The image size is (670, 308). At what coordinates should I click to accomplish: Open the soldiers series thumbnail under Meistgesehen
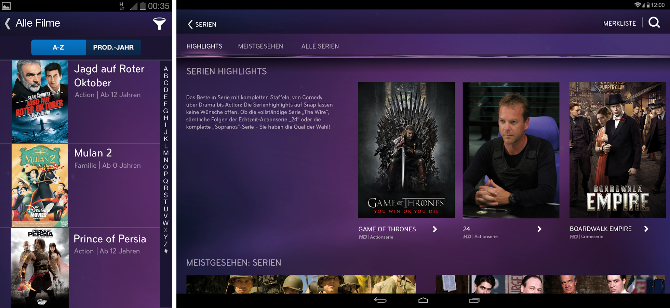point(301,284)
